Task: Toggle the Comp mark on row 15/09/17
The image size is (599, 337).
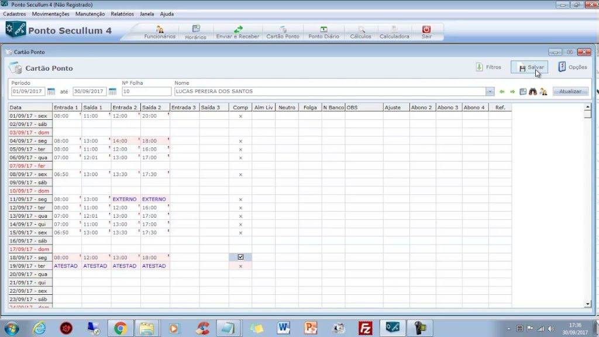Action: (x=240, y=233)
